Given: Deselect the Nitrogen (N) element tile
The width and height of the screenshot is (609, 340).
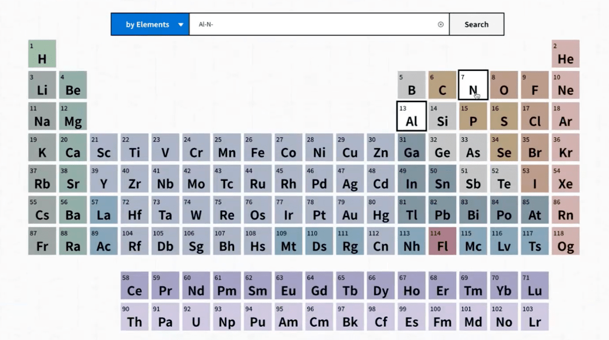Looking at the screenshot, I should click(473, 85).
